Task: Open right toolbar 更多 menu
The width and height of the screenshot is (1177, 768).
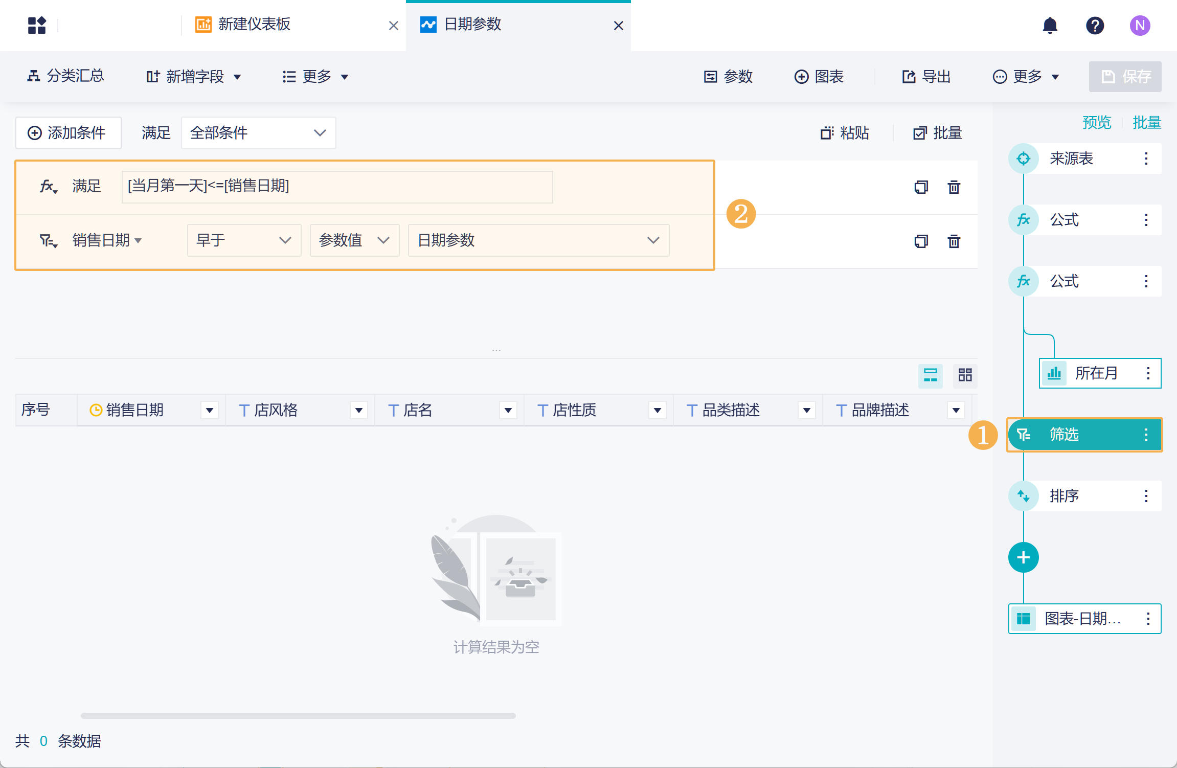Action: [x=1026, y=77]
